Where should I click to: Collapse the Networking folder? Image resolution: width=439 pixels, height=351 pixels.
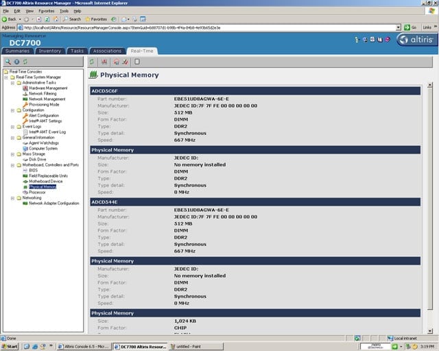pos(12,198)
